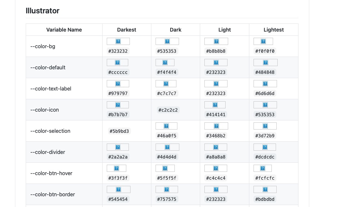Click the Darkest column header
359x207 pixels.
tap(127, 30)
